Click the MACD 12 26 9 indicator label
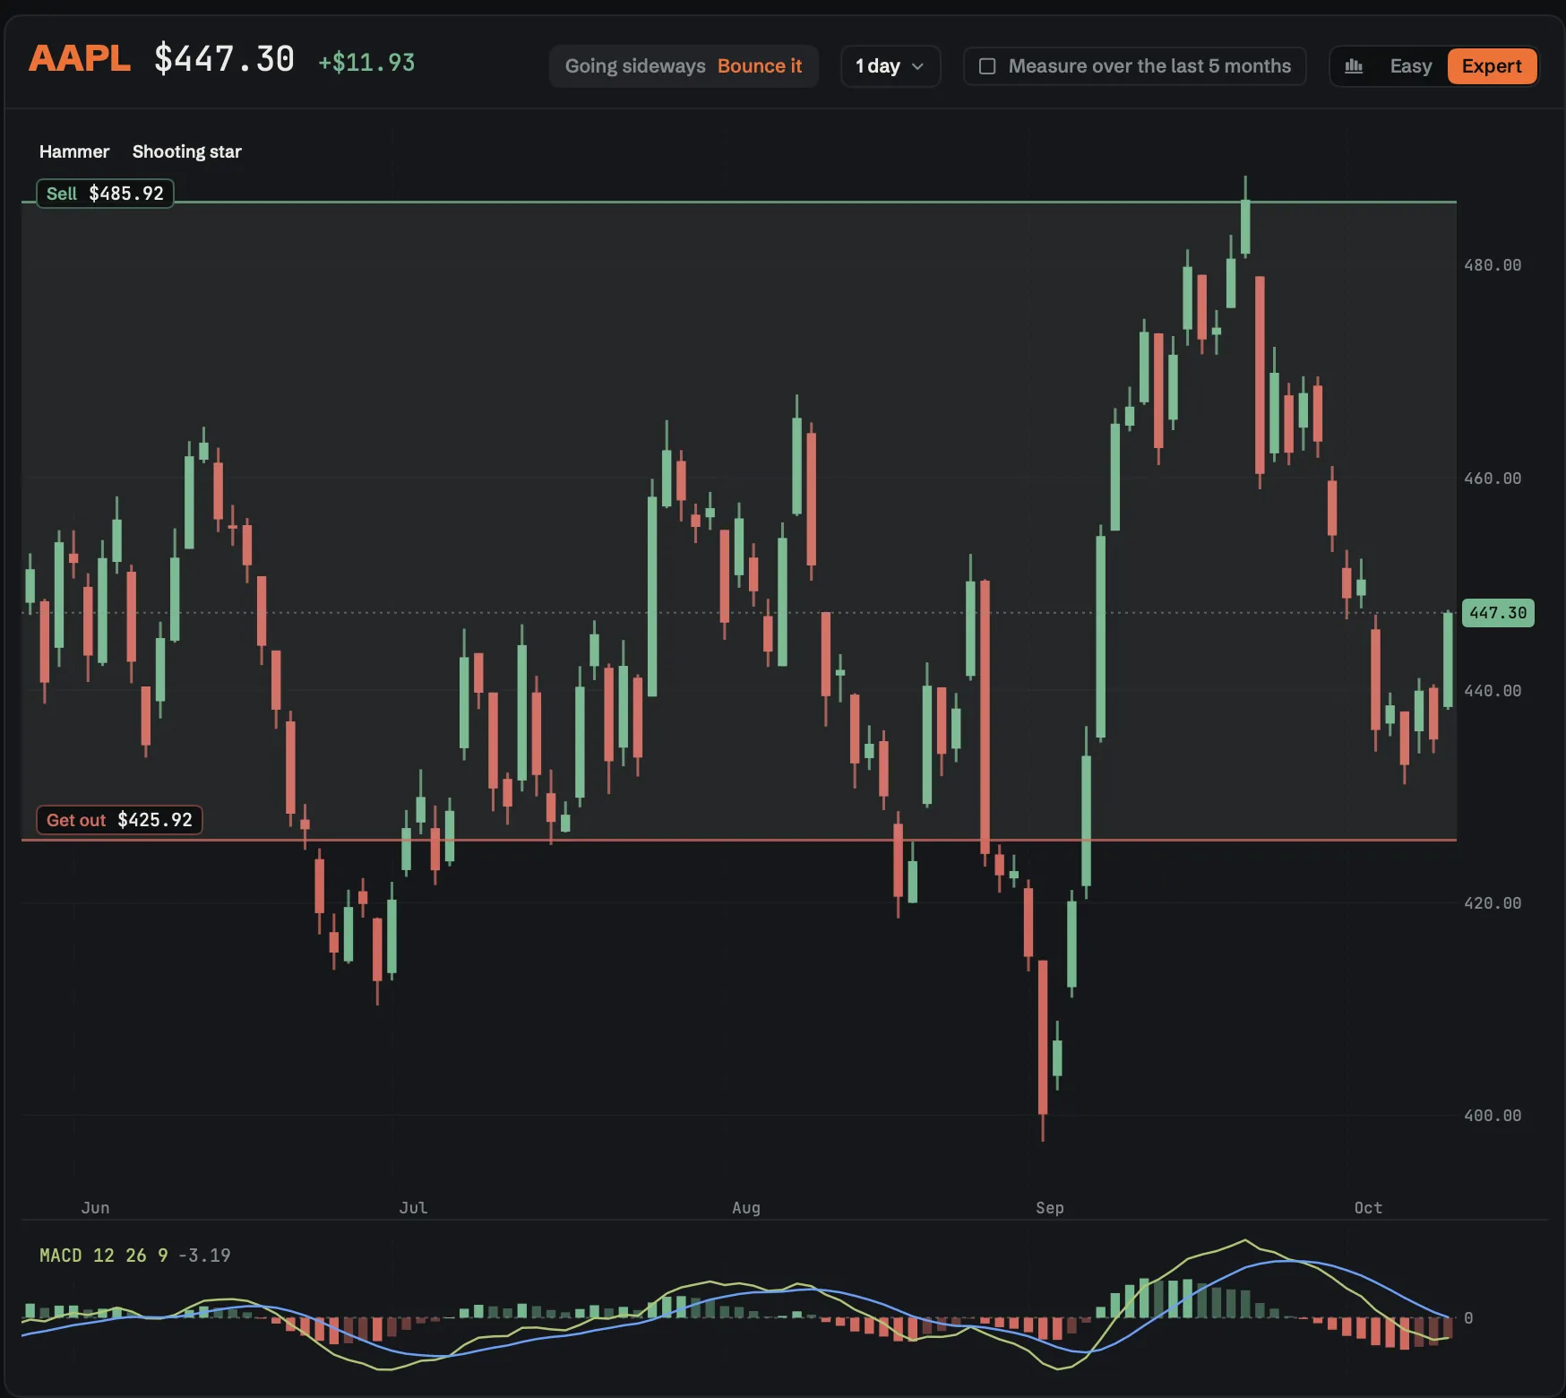 point(104,1256)
